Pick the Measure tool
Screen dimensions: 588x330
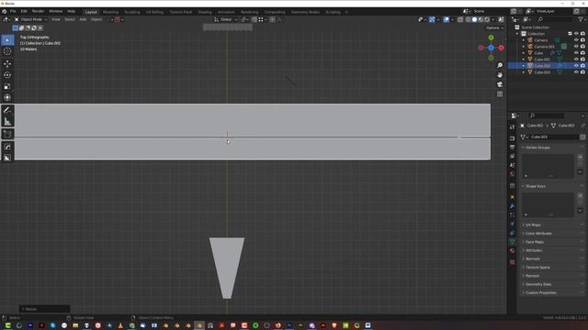pos(7,122)
